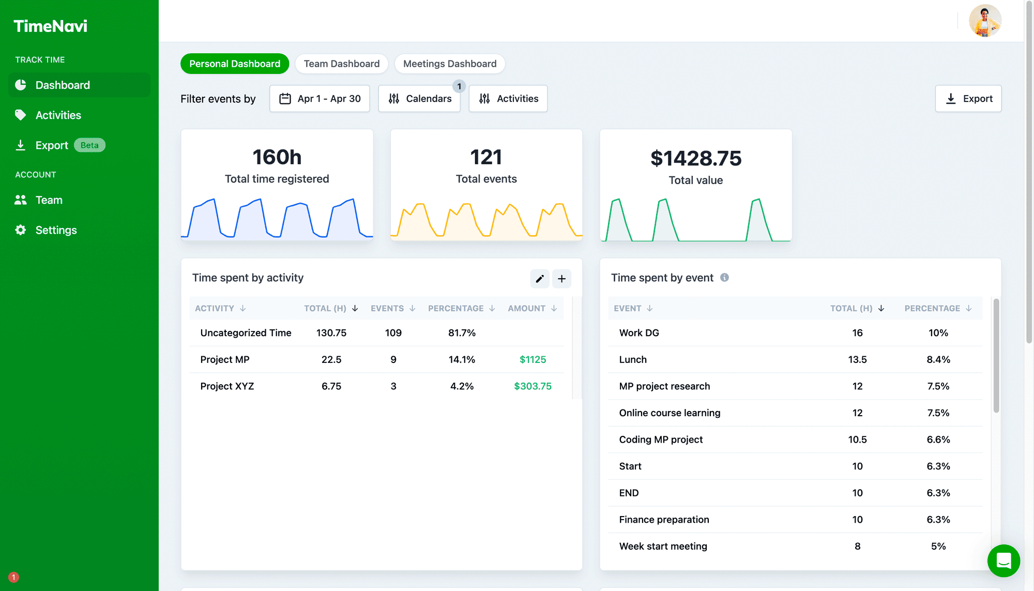Screen dimensions: 1034x591
Task: Select the END event row
Action: pos(795,493)
